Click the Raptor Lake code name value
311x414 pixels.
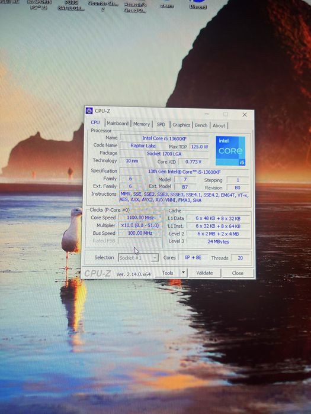coord(143,145)
